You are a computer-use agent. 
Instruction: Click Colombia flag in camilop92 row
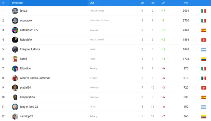[x=204, y=117]
